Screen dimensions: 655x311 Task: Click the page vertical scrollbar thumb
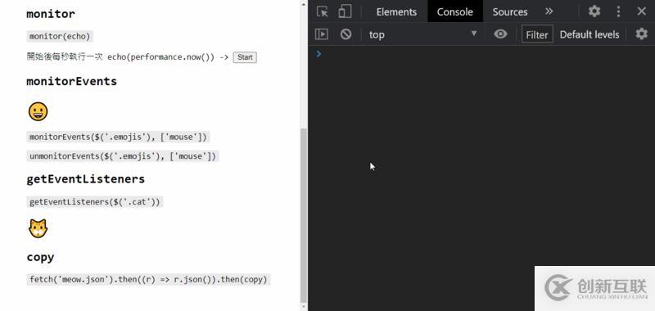[304, 215]
